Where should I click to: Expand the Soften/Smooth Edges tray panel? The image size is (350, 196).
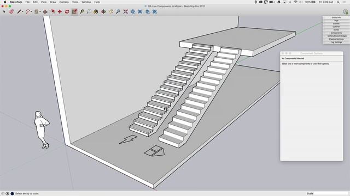coord(336,36)
